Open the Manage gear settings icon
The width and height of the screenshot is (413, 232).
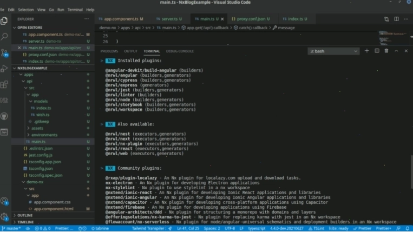(4, 217)
